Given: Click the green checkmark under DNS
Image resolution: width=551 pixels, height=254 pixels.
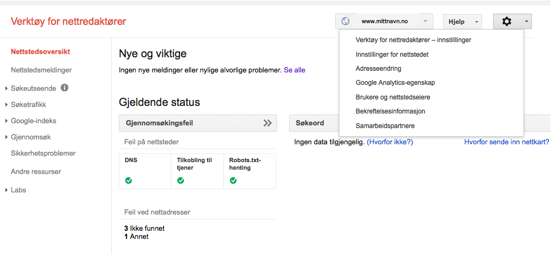Looking at the screenshot, I should pyautogui.click(x=129, y=181).
